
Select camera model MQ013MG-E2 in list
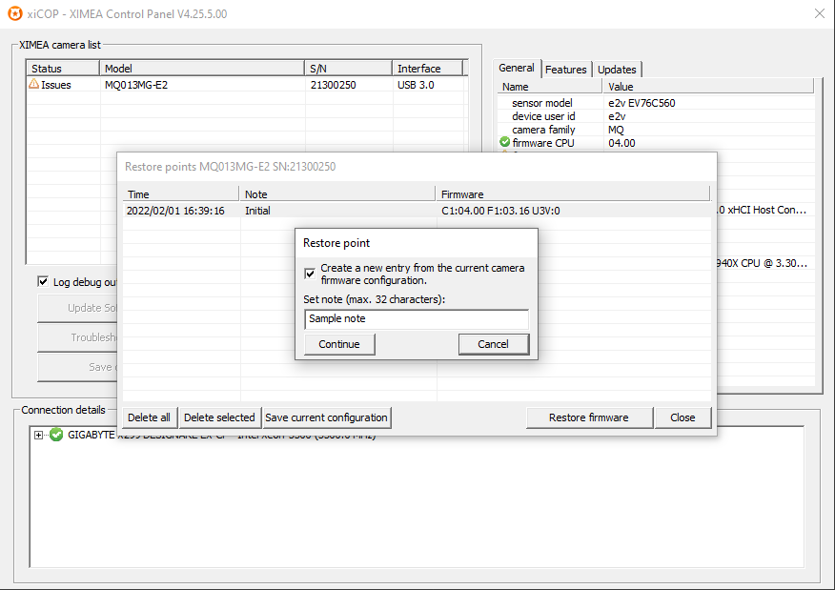pos(136,85)
